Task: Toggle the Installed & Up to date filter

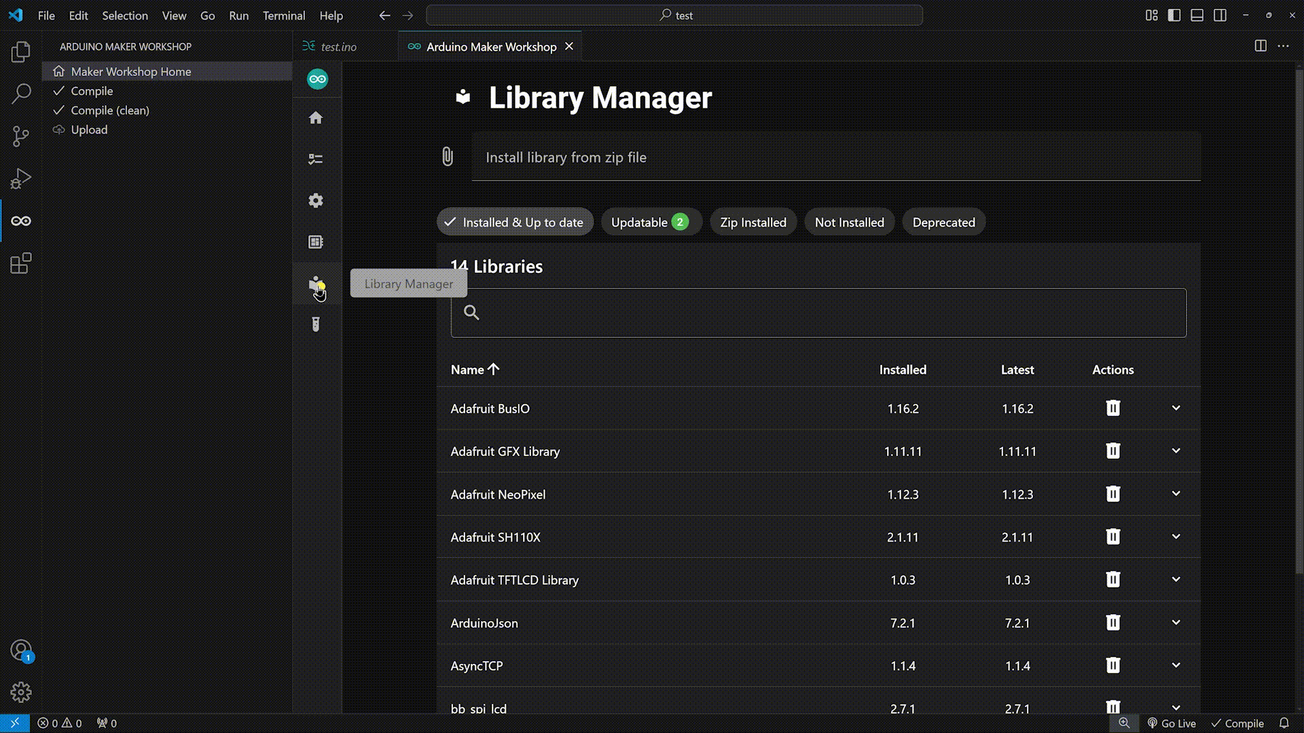Action: (x=515, y=223)
